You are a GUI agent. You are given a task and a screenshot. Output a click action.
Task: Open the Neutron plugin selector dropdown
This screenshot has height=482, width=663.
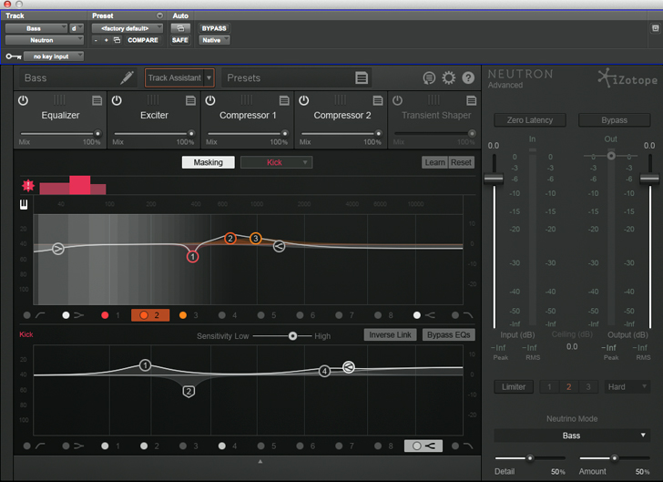click(x=45, y=40)
